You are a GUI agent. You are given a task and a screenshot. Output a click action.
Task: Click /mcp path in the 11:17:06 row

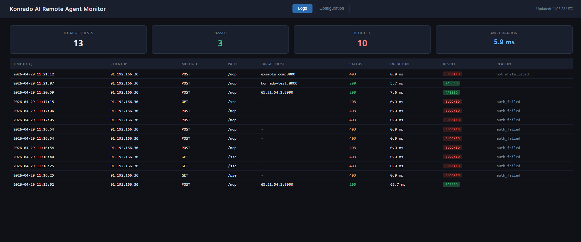pyautogui.click(x=232, y=111)
